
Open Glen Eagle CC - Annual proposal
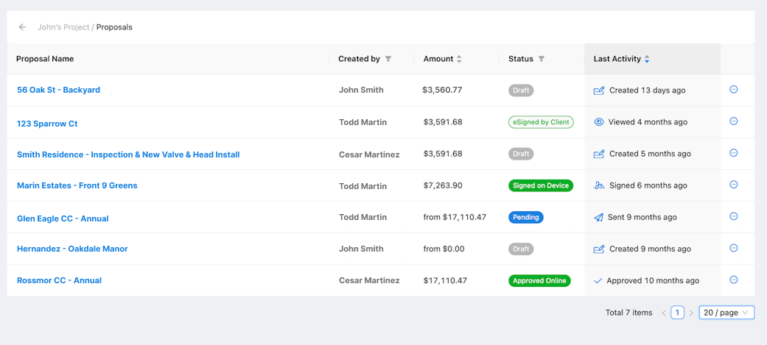(63, 218)
